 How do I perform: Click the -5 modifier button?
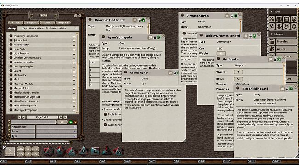[x=35, y=154]
